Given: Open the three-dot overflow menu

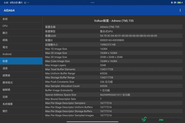Looking at the screenshot, I should coord(180,10).
